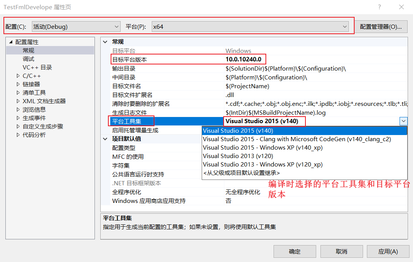The width and height of the screenshot is (413, 262).
Task: Click the .dll extension value
Action: [230, 95]
